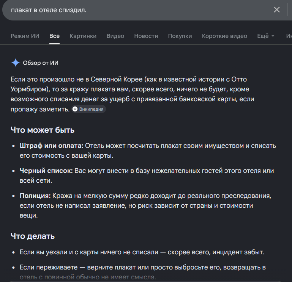Open the Короткие видео tab
The image size is (292, 282).
point(224,36)
